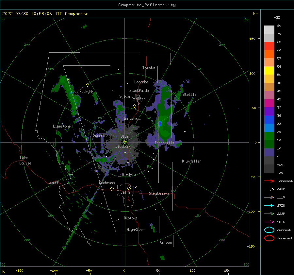This screenshot has width=294, height=275.
Task: Click the dBZ legend heading
Action: pyautogui.click(x=277, y=17)
